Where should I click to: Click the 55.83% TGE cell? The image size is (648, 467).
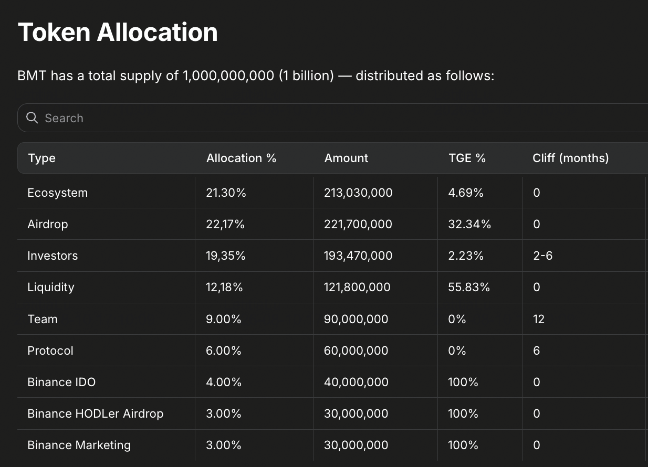tap(469, 287)
